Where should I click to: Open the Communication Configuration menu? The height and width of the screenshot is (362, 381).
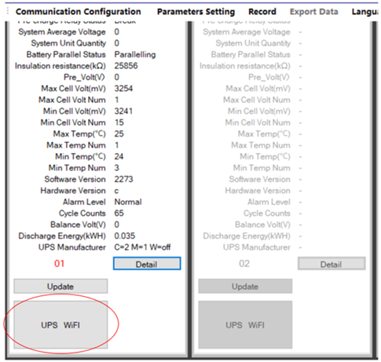click(79, 12)
